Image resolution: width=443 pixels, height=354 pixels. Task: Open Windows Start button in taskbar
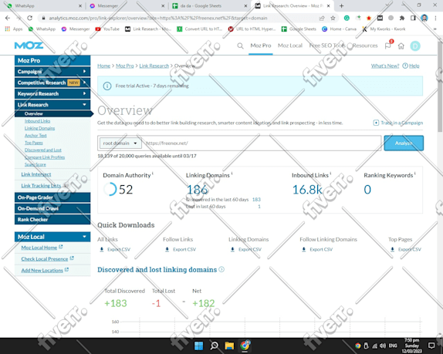pyautogui.click(x=199, y=346)
